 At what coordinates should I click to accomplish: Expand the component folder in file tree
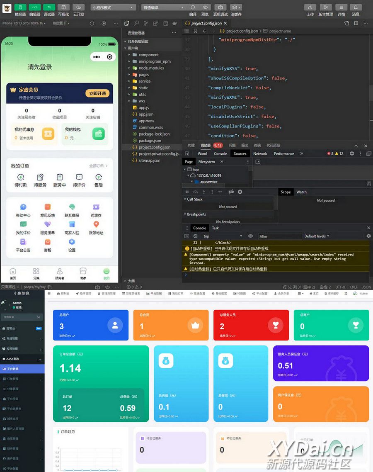(148, 55)
